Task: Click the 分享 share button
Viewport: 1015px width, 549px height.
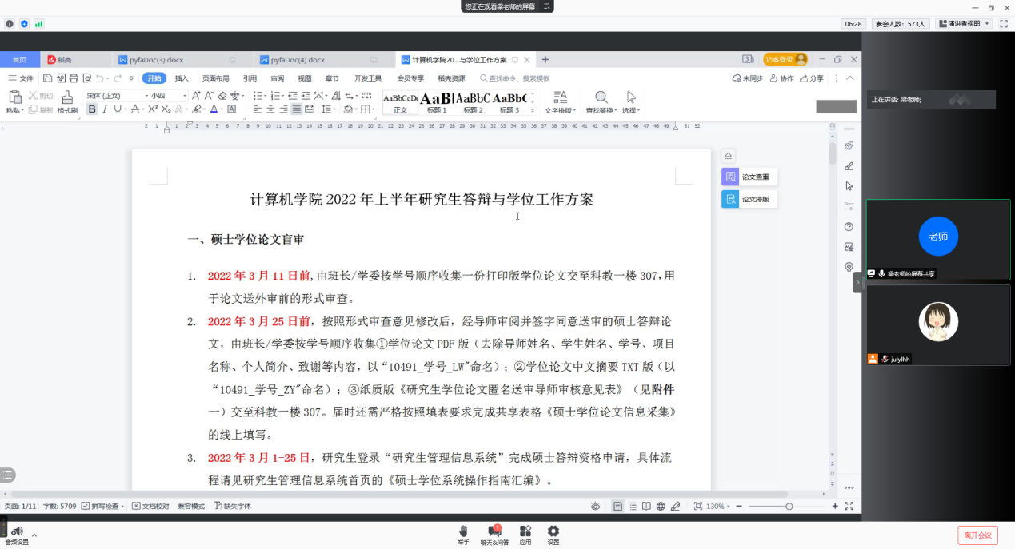Action: 811,78
